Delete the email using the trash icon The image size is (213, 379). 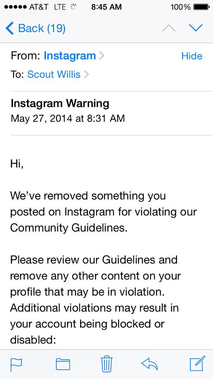pyautogui.click(x=106, y=364)
